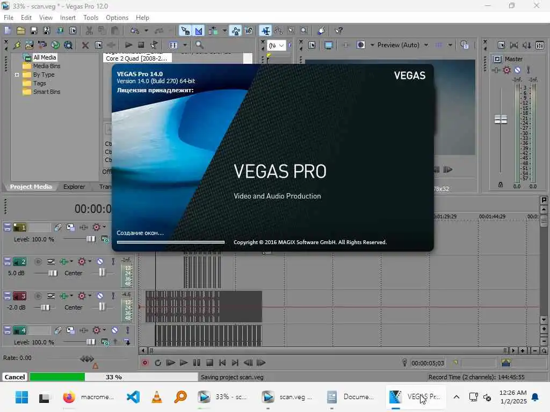550x412 pixels.
Task: Solo audio track 3
Action: (113, 296)
